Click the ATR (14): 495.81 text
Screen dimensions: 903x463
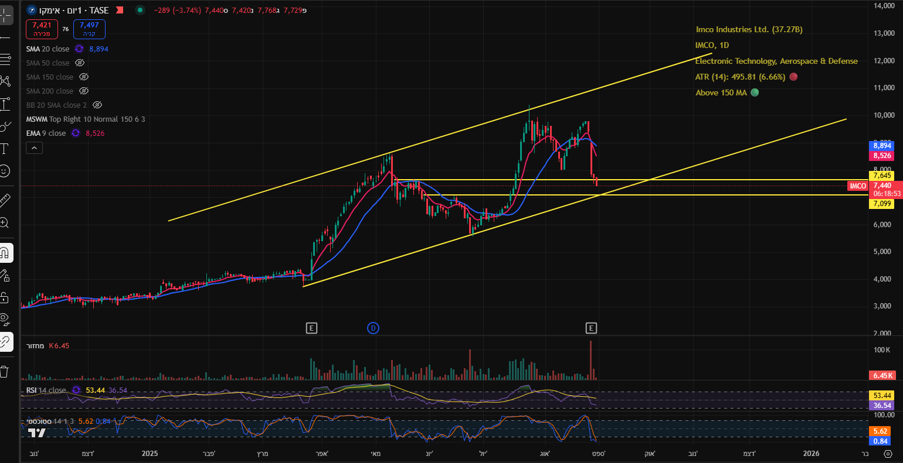point(741,77)
